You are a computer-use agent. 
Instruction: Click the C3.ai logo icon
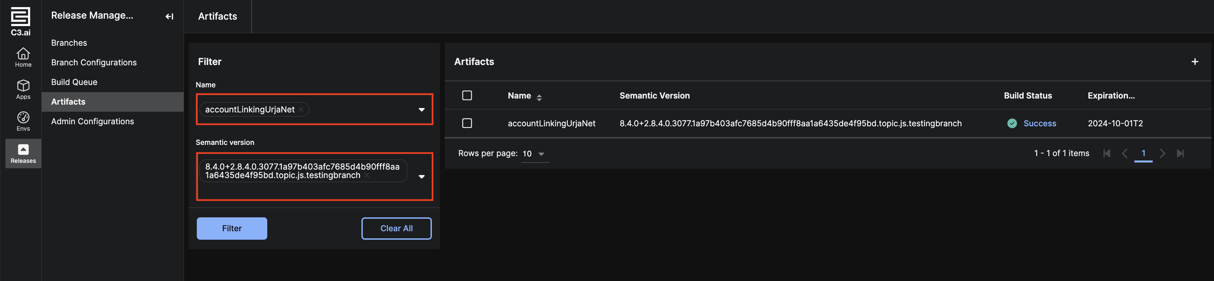pyautogui.click(x=21, y=17)
